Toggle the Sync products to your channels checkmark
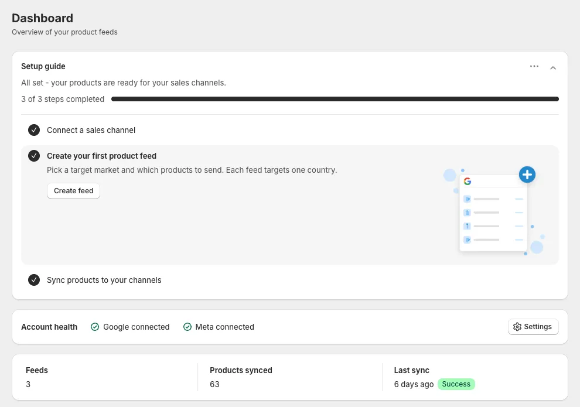This screenshot has height=407, width=580. (34, 280)
